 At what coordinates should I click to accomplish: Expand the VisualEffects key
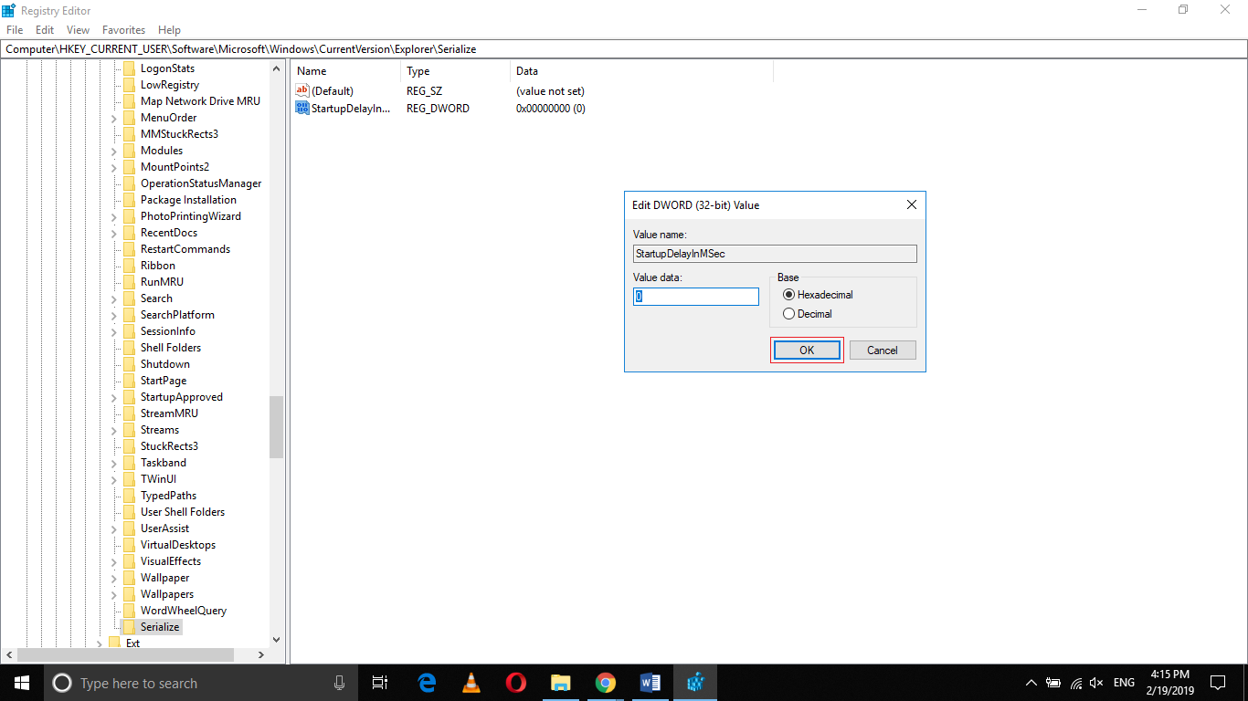point(114,561)
